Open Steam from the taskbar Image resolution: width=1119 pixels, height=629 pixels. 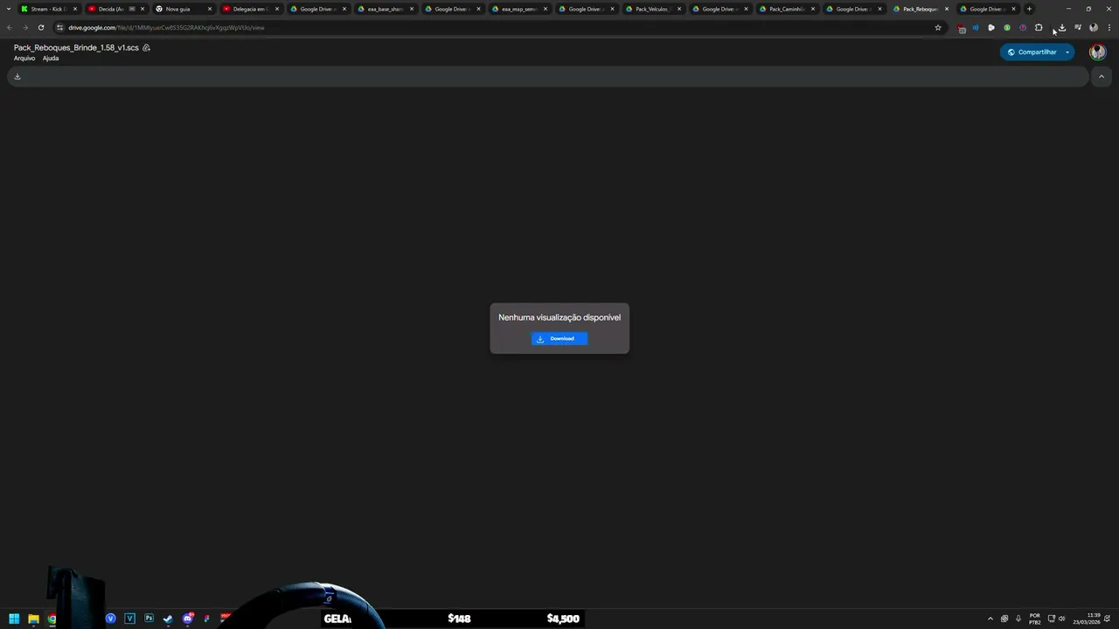tap(168, 619)
